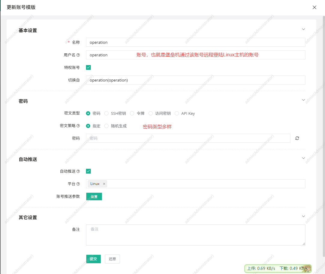Uncheck the 特权账号 checkbox
The height and width of the screenshot is (274, 325).
pos(88,67)
